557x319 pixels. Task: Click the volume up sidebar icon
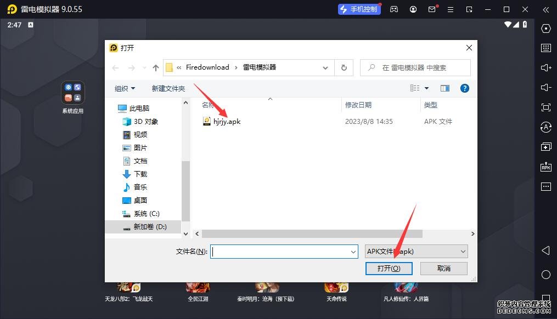click(x=545, y=68)
